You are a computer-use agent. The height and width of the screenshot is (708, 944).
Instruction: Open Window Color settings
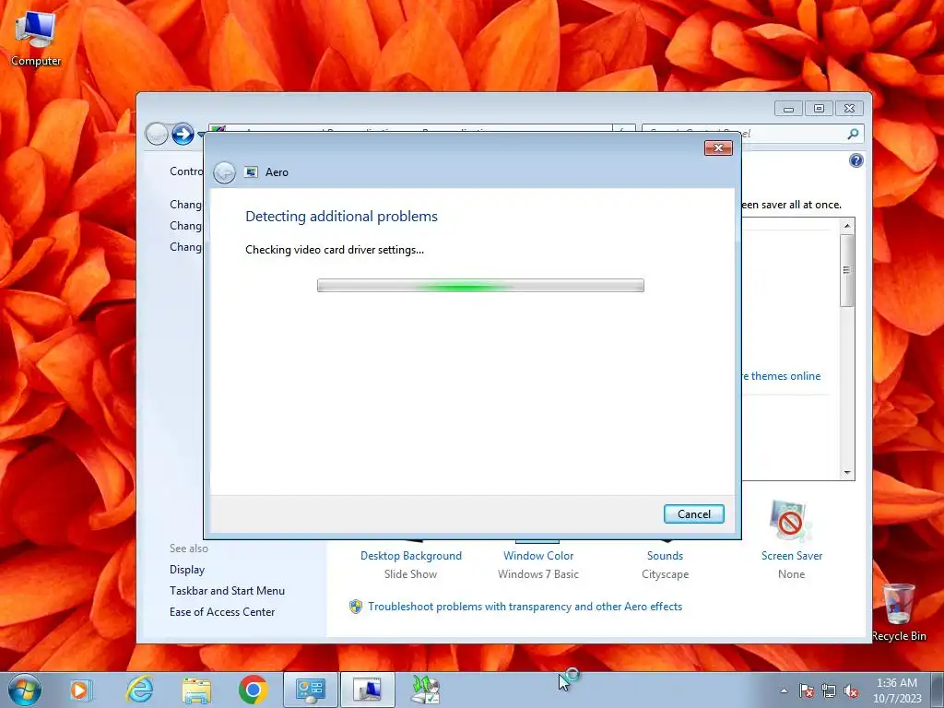[538, 556]
